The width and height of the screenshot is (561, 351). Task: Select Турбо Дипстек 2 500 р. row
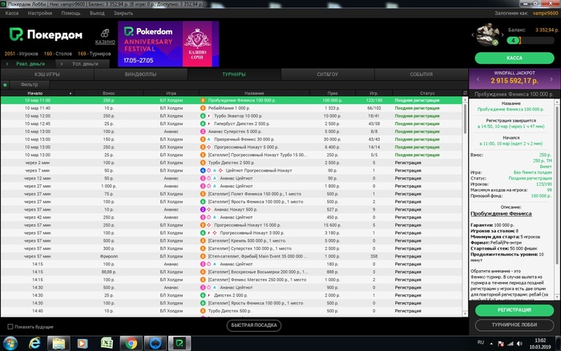pos(232,163)
